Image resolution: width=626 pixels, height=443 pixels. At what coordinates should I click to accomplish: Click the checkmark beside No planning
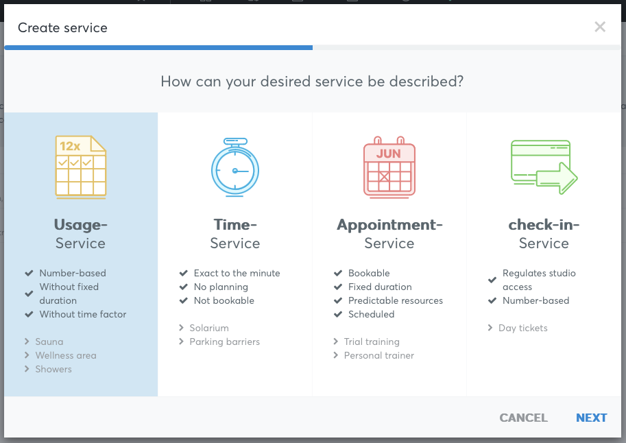(184, 287)
